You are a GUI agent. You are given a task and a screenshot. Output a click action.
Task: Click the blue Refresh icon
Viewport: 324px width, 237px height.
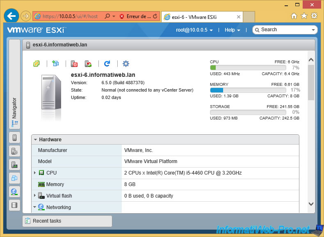point(107,64)
